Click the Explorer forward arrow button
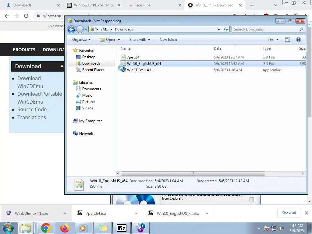Viewport: 312px width, 234px height. pos(80,30)
